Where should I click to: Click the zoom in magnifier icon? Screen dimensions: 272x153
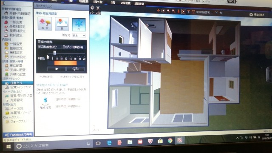click(x=168, y=11)
